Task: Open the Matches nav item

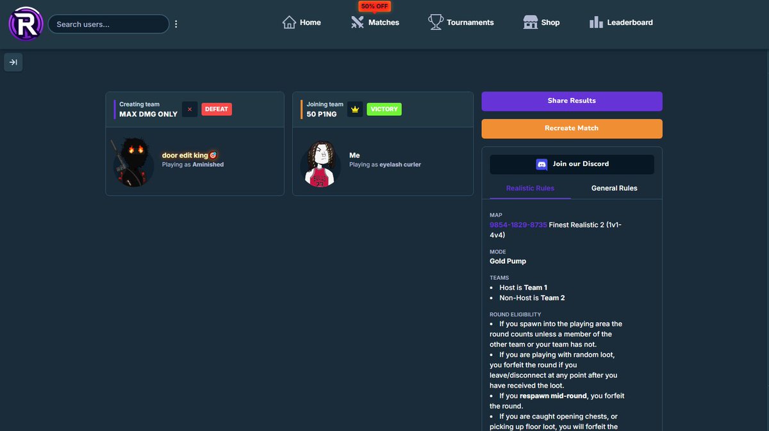Action: point(375,22)
